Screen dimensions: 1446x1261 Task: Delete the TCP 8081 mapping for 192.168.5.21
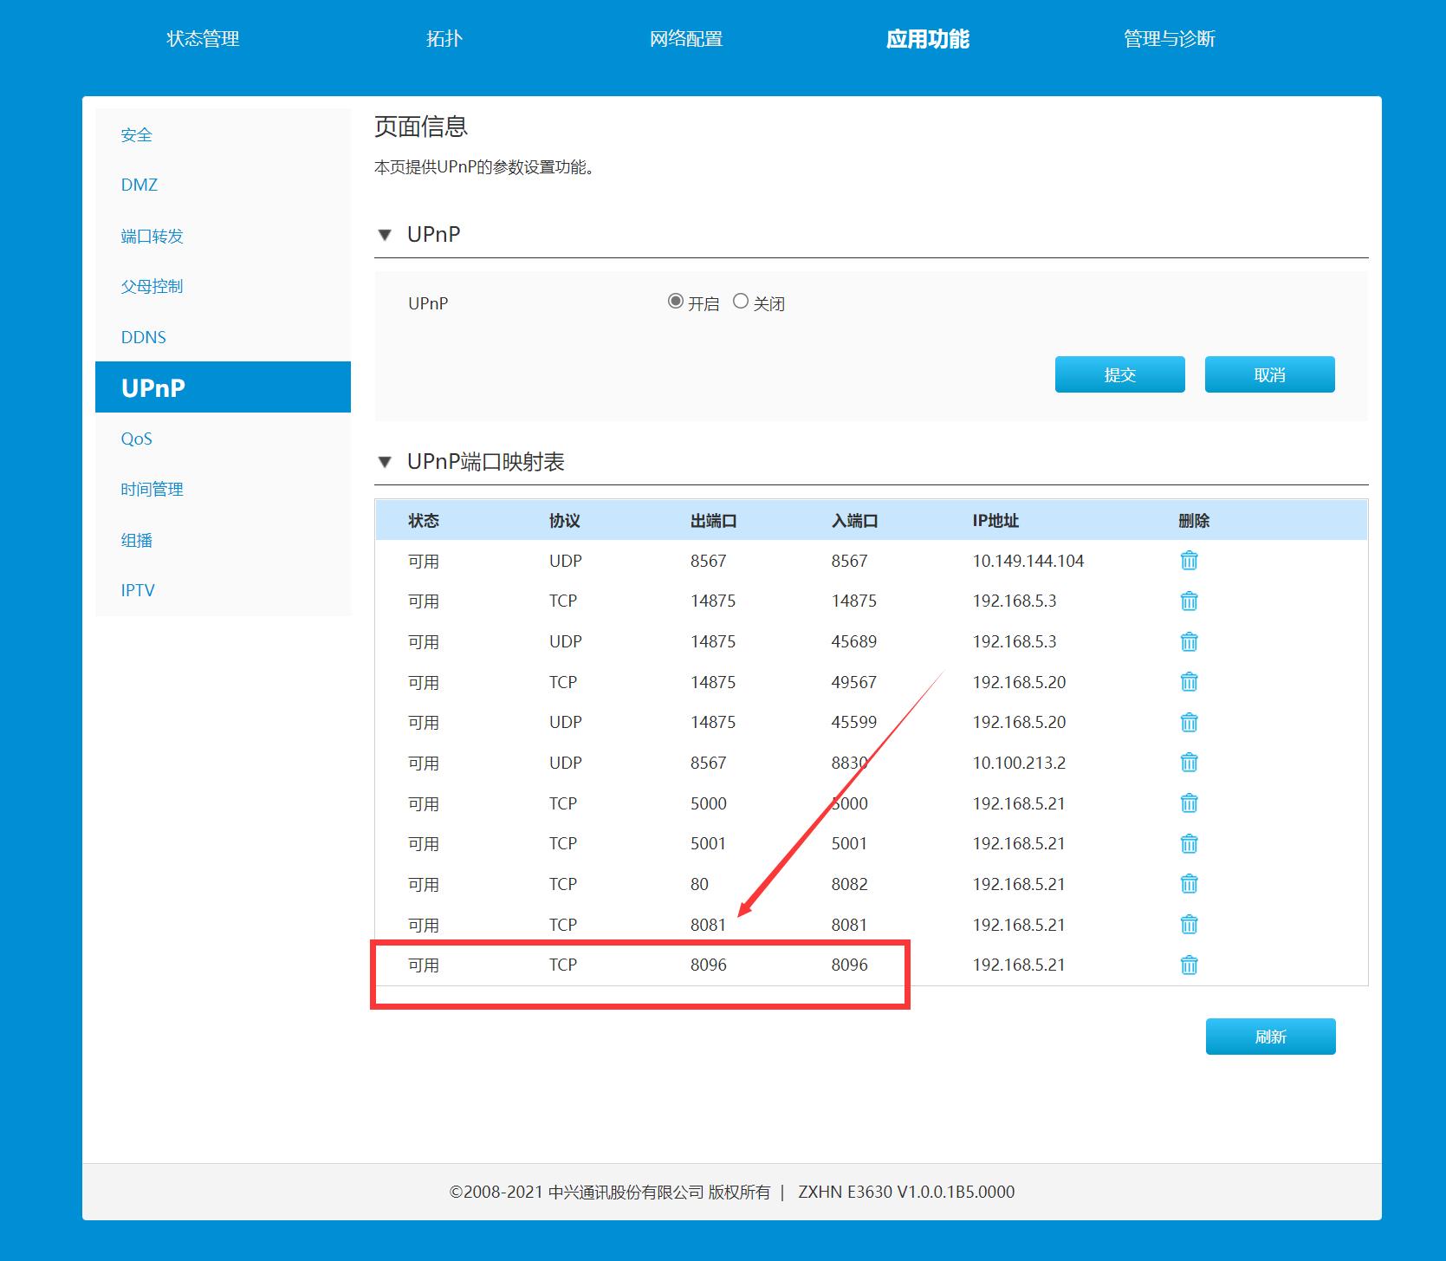click(x=1189, y=924)
